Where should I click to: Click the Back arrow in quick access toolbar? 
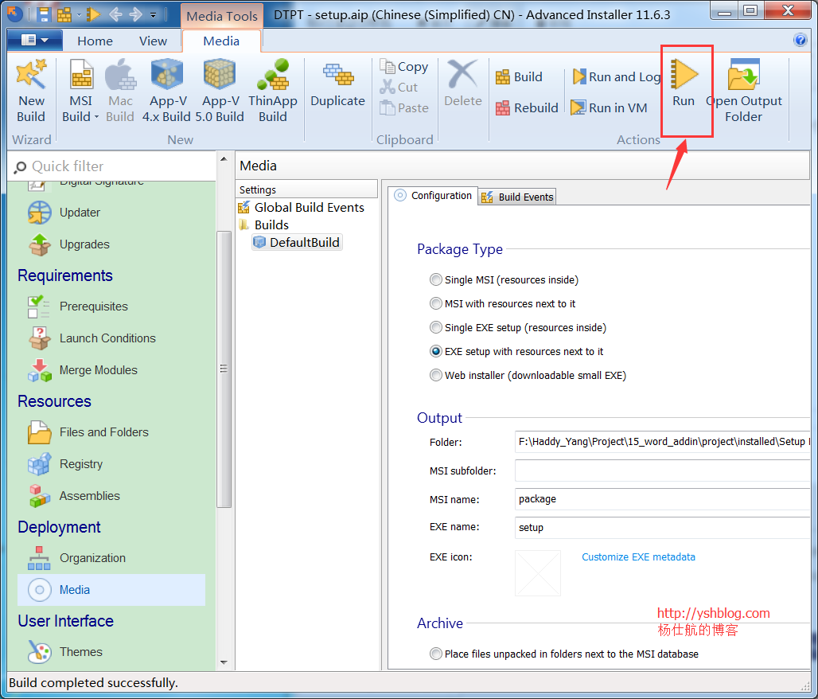click(116, 14)
